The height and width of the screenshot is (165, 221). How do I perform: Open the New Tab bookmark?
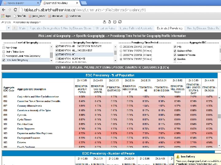[x=20, y=16]
